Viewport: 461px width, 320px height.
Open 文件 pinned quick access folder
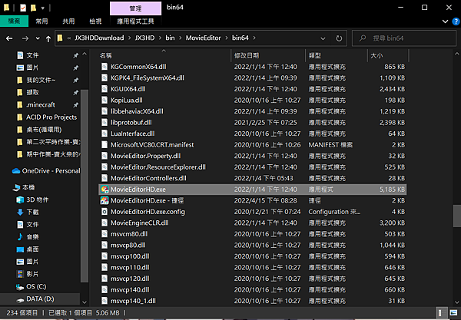point(32,55)
